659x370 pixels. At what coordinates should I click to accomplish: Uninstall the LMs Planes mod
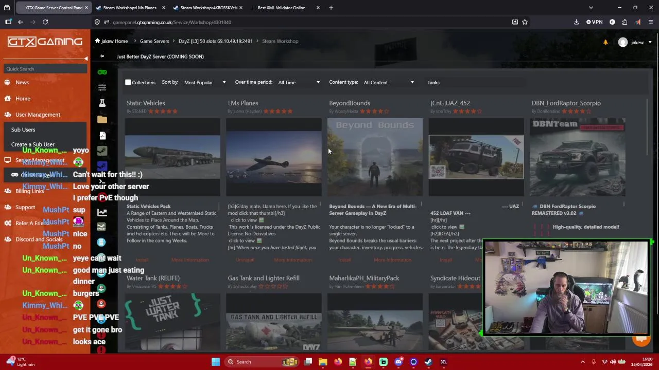245,260
